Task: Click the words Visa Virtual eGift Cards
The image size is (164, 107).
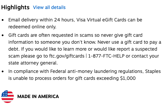Action: (x=101, y=20)
